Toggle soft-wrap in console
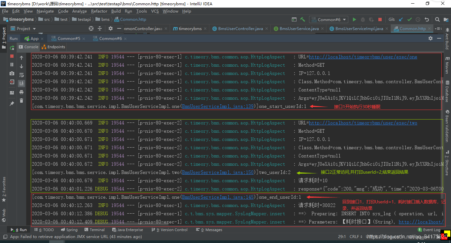Image resolution: width=451 pixels, height=243 pixels. click(21, 75)
